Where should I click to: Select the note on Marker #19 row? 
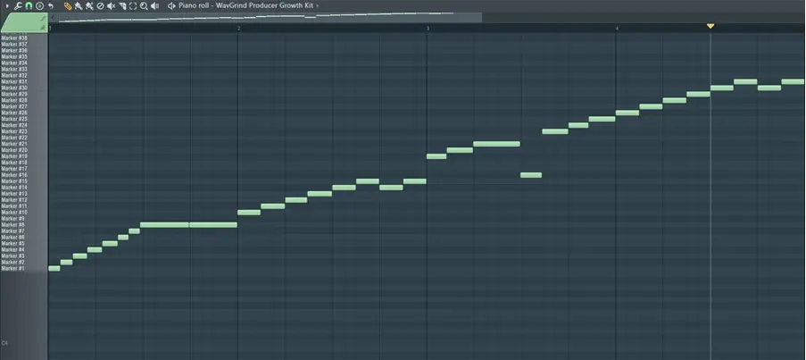point(436,155)
